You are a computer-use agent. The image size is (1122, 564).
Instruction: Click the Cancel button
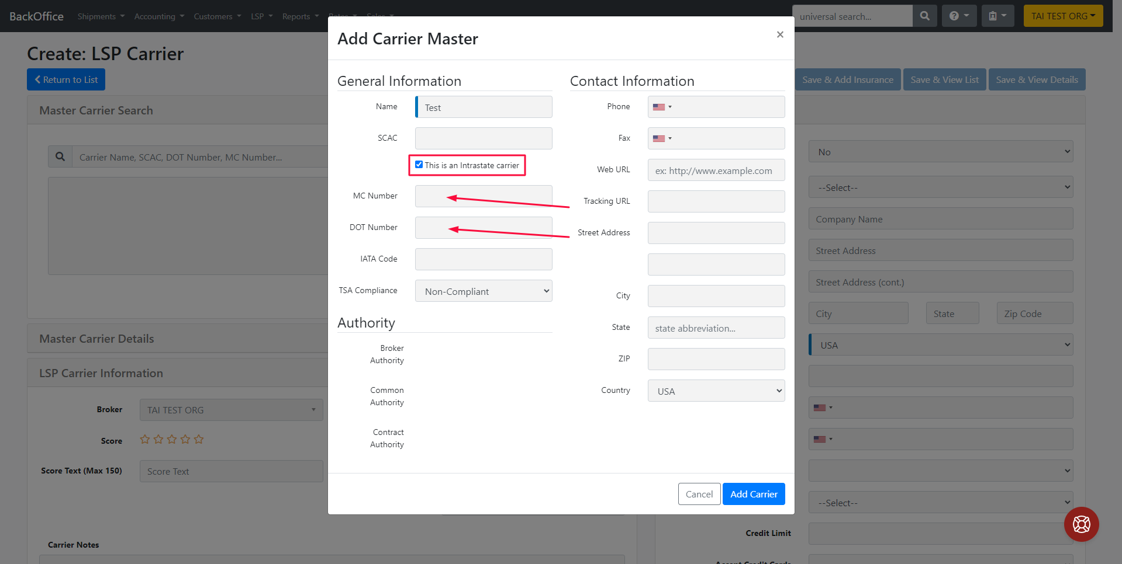(699, 494)
